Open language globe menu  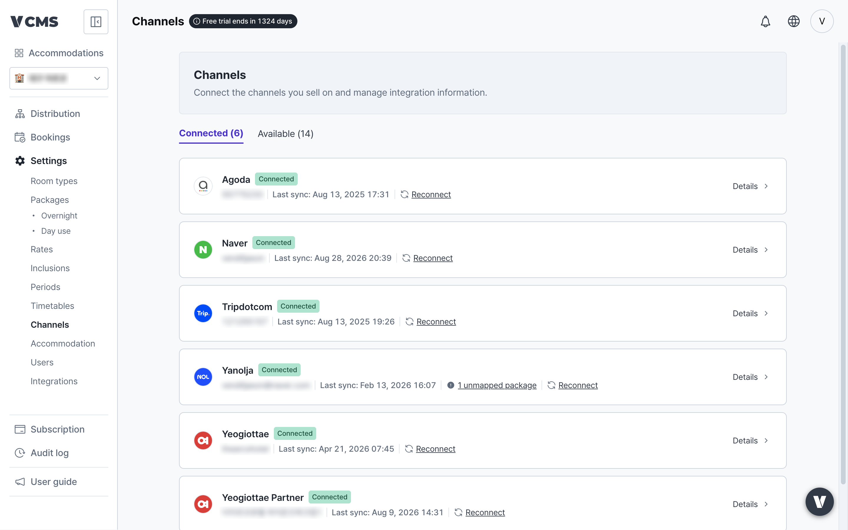(794, 21)
